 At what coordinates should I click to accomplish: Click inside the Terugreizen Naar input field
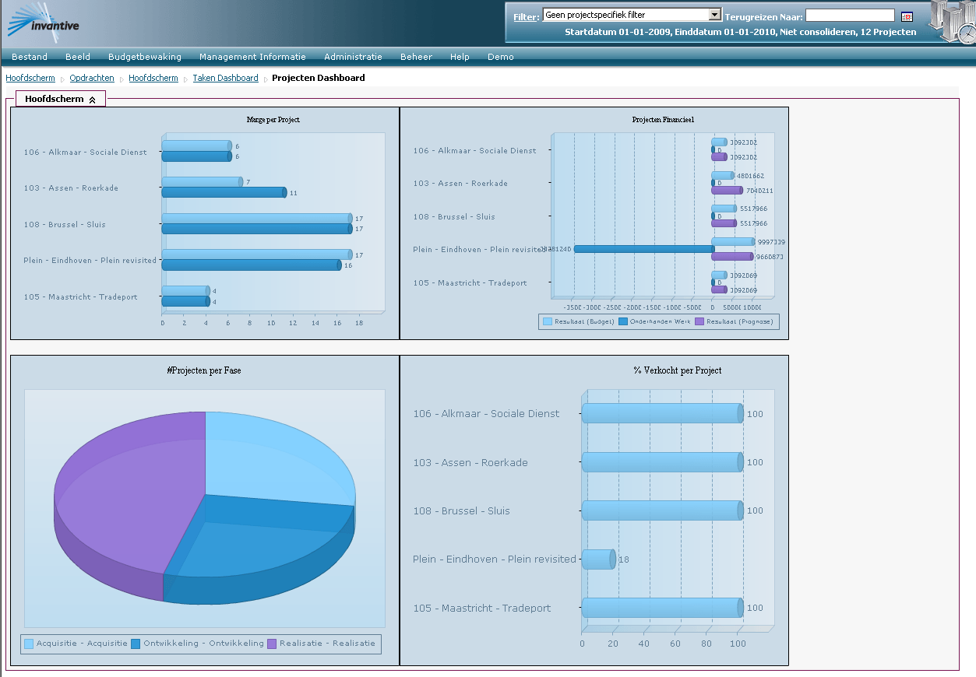(850, 14)
